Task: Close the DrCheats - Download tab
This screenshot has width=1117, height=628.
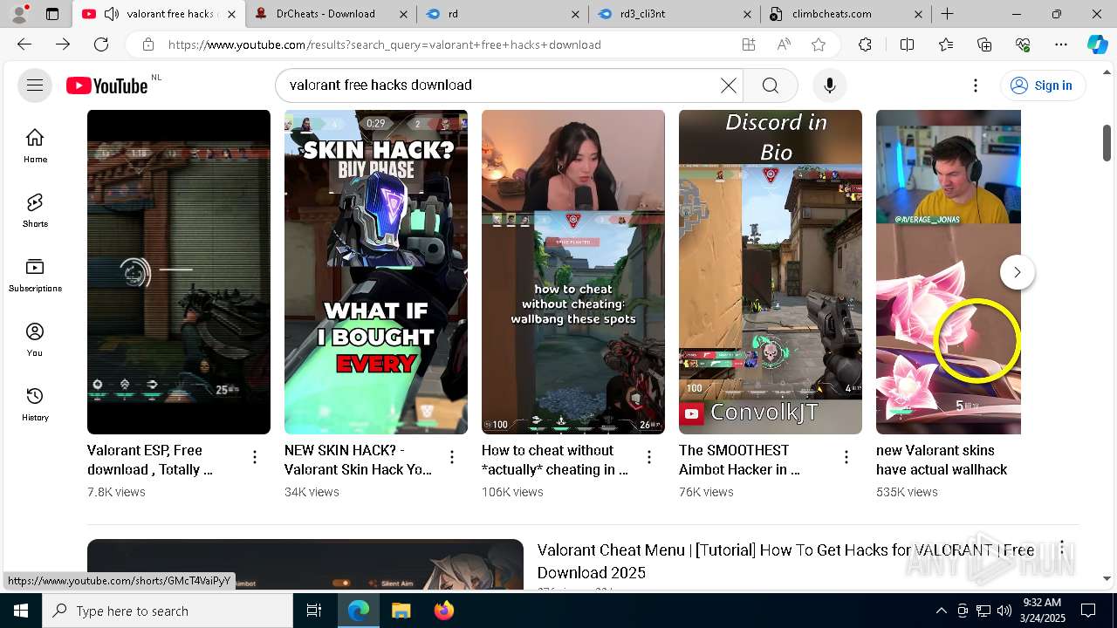Action: pos(403,14)
